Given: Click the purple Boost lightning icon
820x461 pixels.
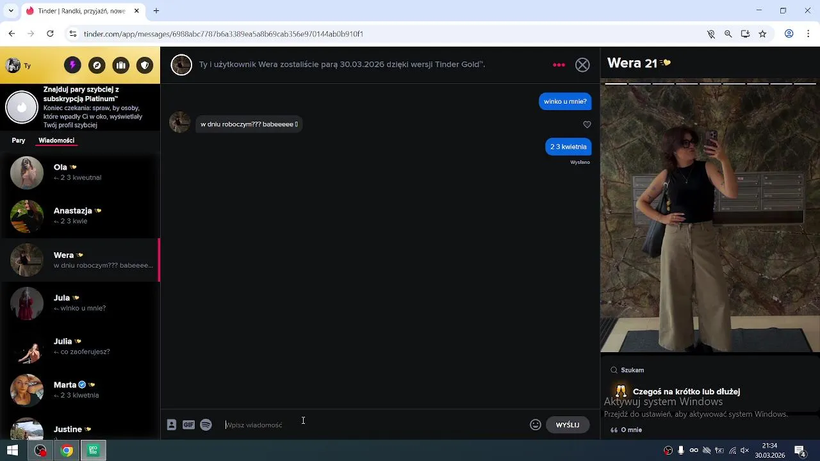Looking at the screenshot, I should point(72,65).
